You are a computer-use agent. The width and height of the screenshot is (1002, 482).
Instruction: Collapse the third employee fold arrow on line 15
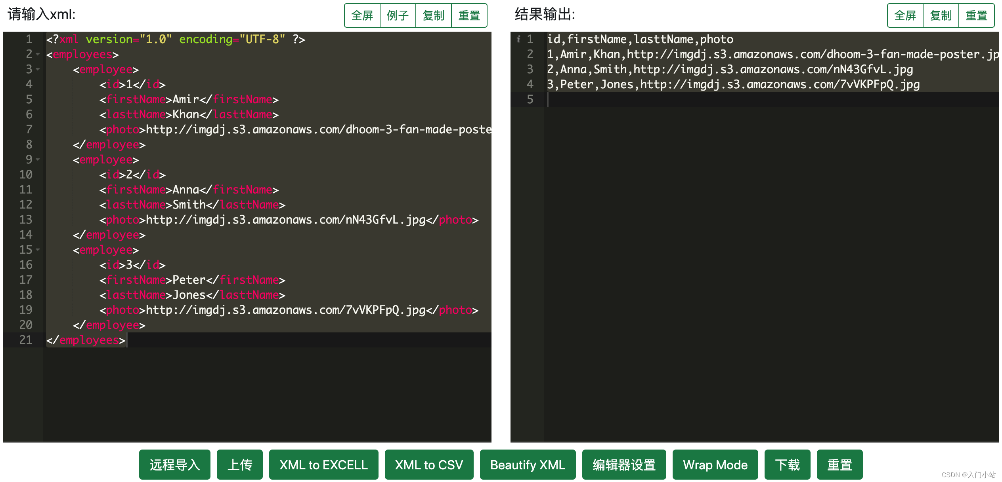(38, 250)
